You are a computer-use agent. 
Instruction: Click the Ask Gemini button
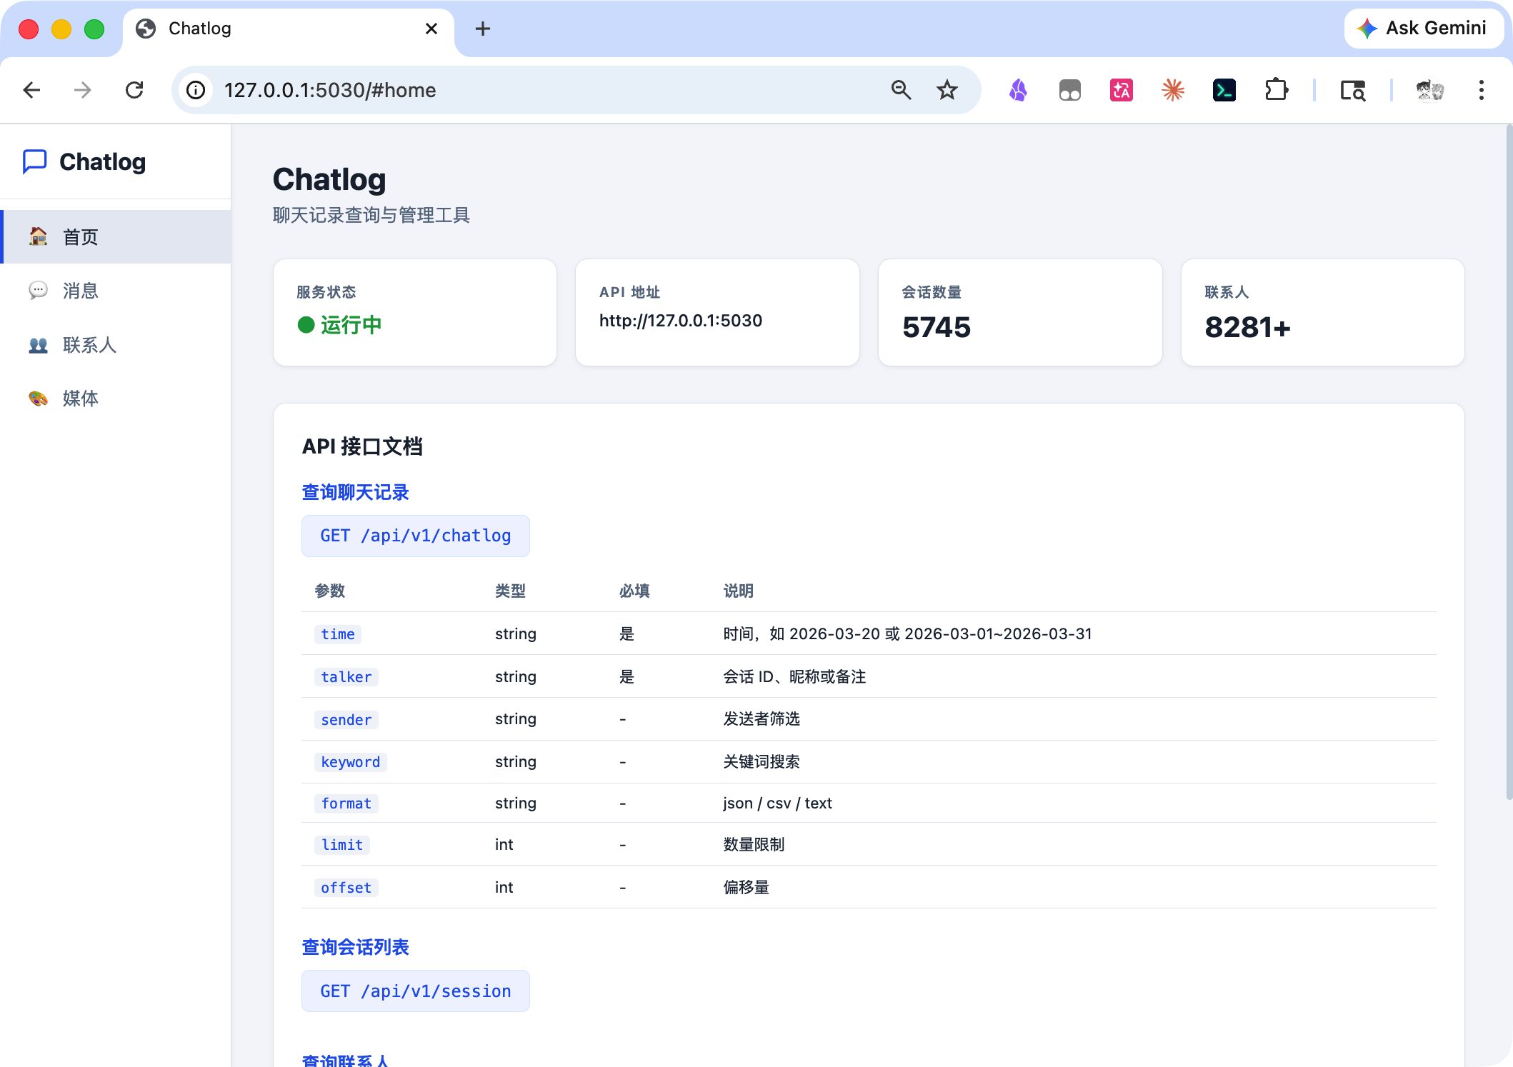click(x=1423, y=29)
